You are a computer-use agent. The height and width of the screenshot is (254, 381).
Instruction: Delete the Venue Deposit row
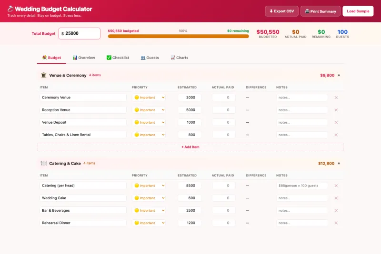[x=336, y=122]
